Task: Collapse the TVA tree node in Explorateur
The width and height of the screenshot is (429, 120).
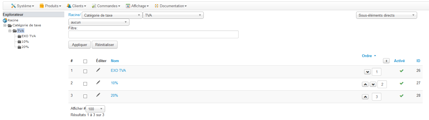Action: (10, 31)
